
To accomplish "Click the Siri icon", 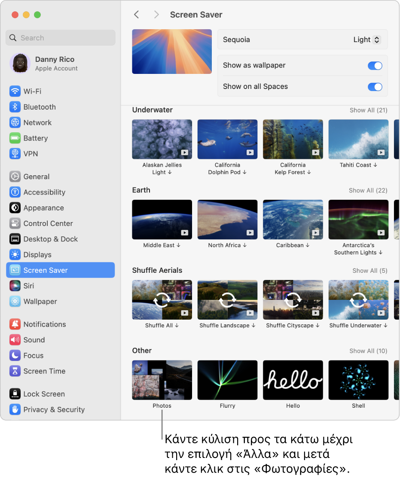I will click(x=15, y=285).
